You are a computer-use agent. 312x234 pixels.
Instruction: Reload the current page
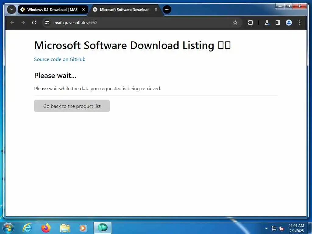[34, 23]
